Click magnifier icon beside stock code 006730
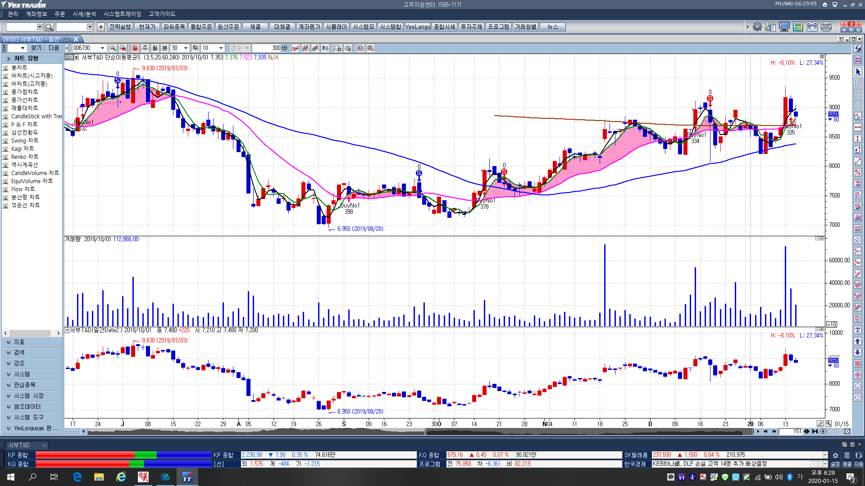865x486 pixels. point(113,48)
